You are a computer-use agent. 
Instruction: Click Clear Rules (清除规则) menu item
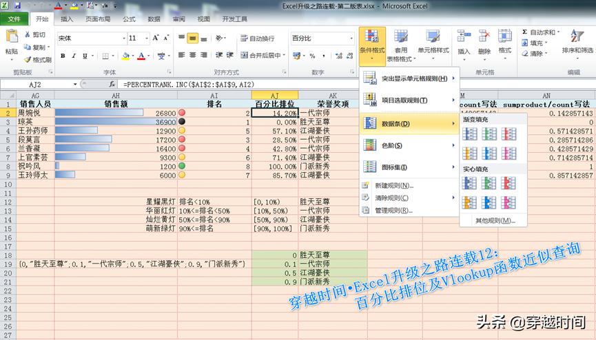(409, 198)
